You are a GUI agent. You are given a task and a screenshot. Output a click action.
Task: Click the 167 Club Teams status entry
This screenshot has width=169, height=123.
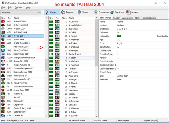click(x=100, y=121)
